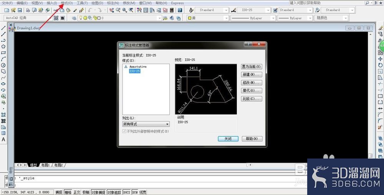Click the Pan realtime icon
384x195 pixels.
[x=112, y=10]
